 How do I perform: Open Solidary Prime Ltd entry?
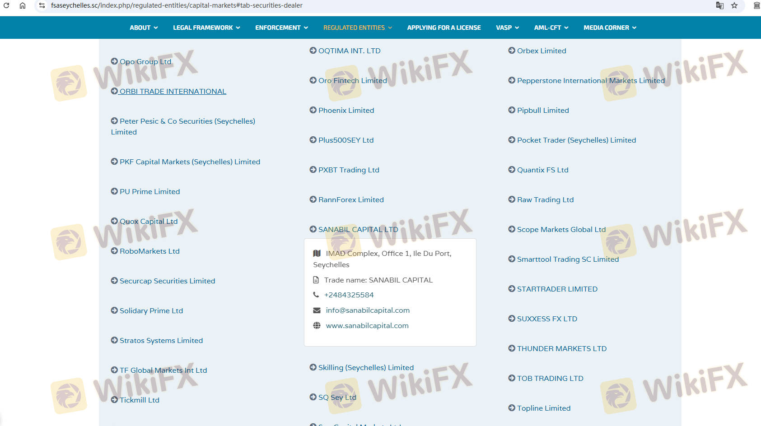pyautogui.click(x=147, y=310)
